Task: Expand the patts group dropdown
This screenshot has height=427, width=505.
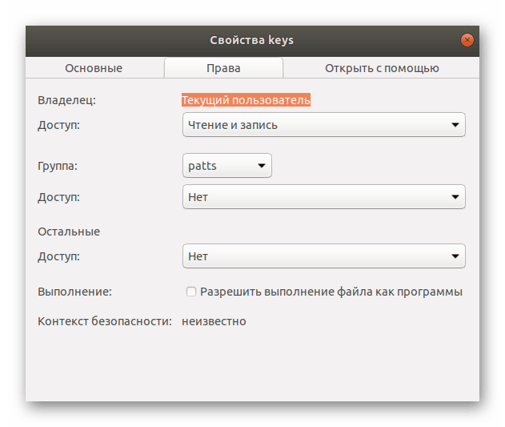Action: coord(227,166)
